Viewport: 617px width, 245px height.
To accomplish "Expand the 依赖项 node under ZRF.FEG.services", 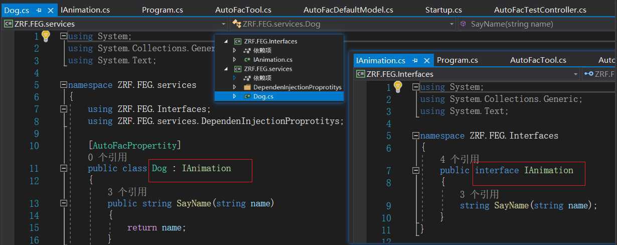I will (x=234, y=78).
